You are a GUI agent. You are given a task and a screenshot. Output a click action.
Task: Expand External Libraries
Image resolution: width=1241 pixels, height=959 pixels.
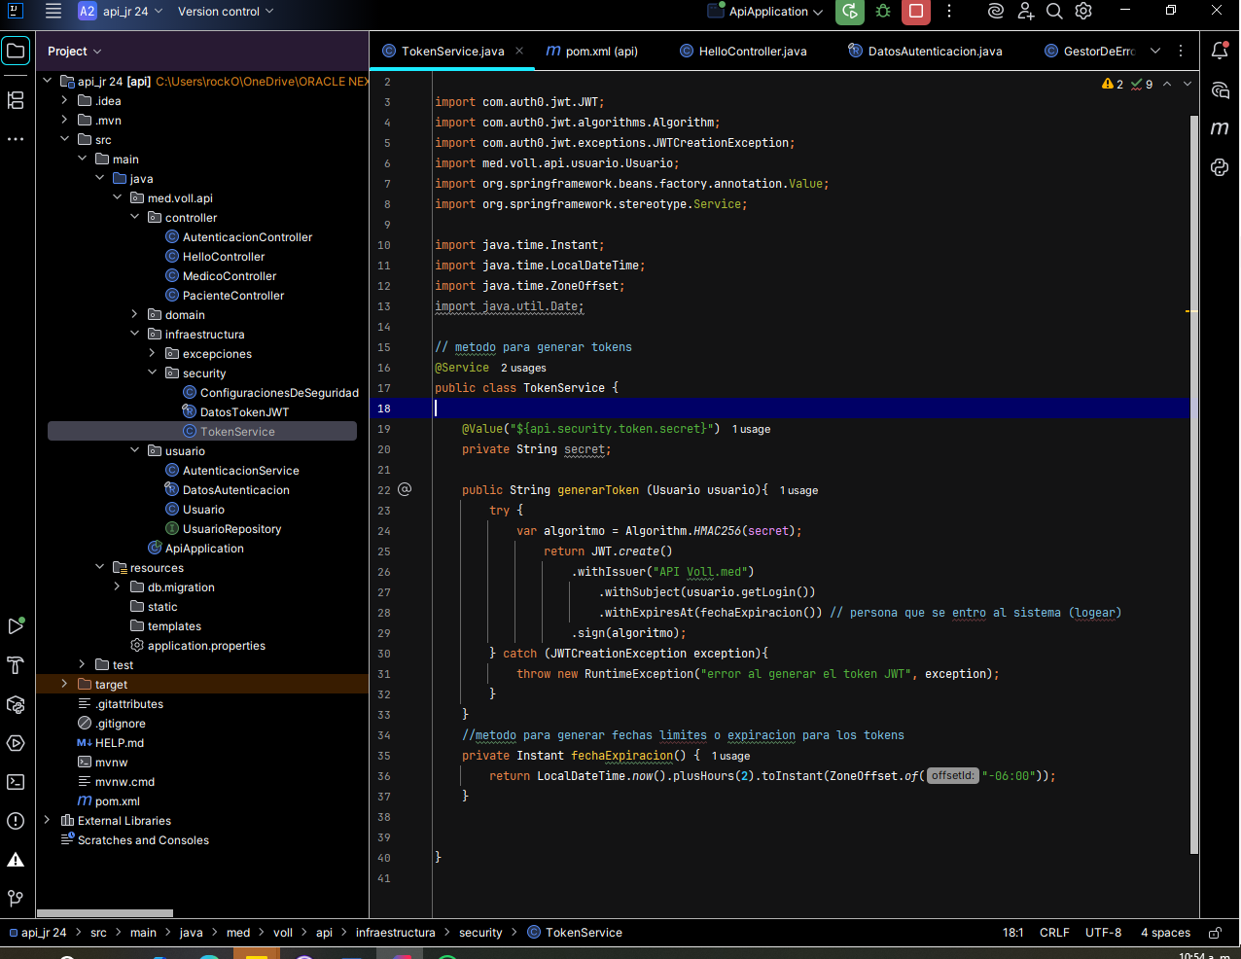pyautogui.click(x=48, y=820)
